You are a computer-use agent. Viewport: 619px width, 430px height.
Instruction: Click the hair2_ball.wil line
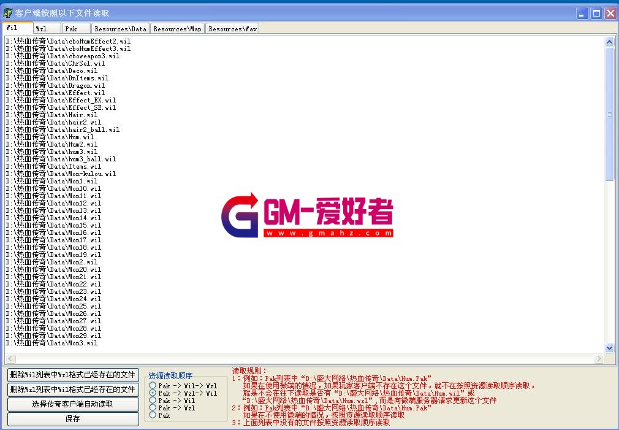tap(63, 129)
